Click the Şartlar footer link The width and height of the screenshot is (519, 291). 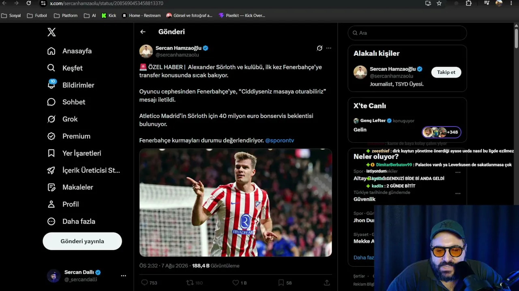point(359,276)
